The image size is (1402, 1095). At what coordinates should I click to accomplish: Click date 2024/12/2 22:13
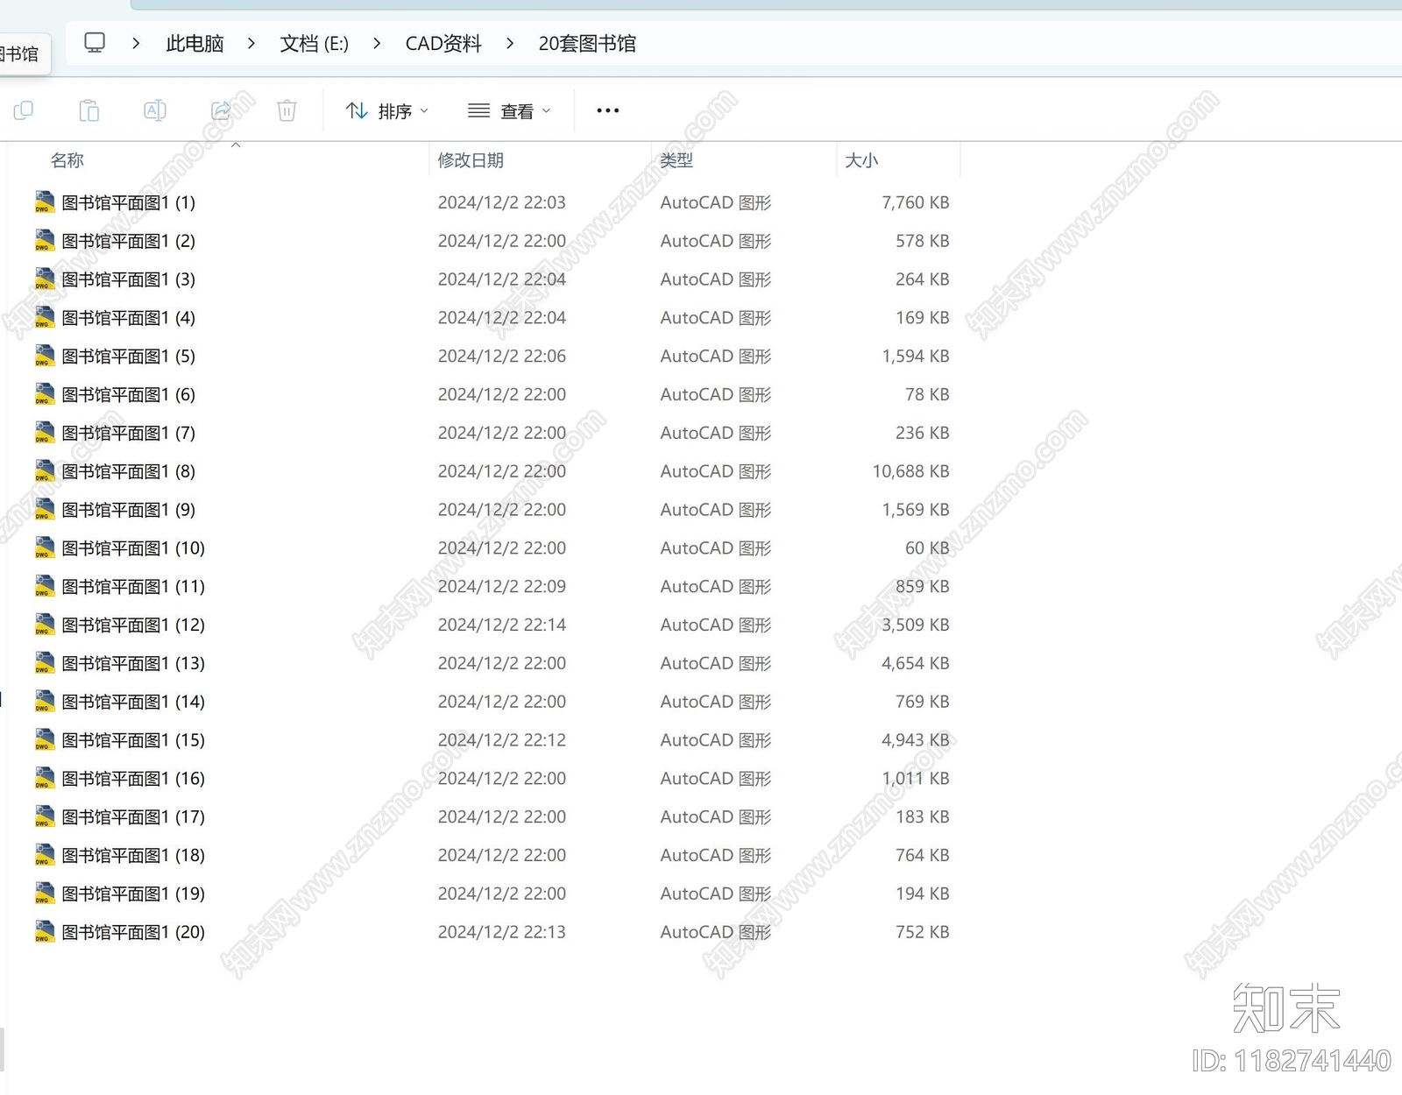[x=502, y=932]
